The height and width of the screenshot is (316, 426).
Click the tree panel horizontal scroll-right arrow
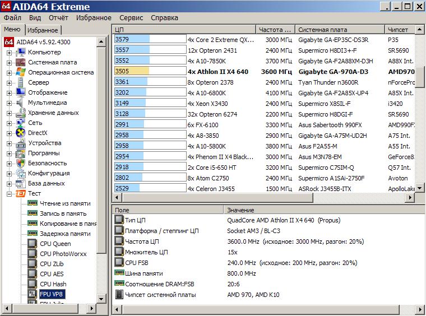[x=91, y=308]
